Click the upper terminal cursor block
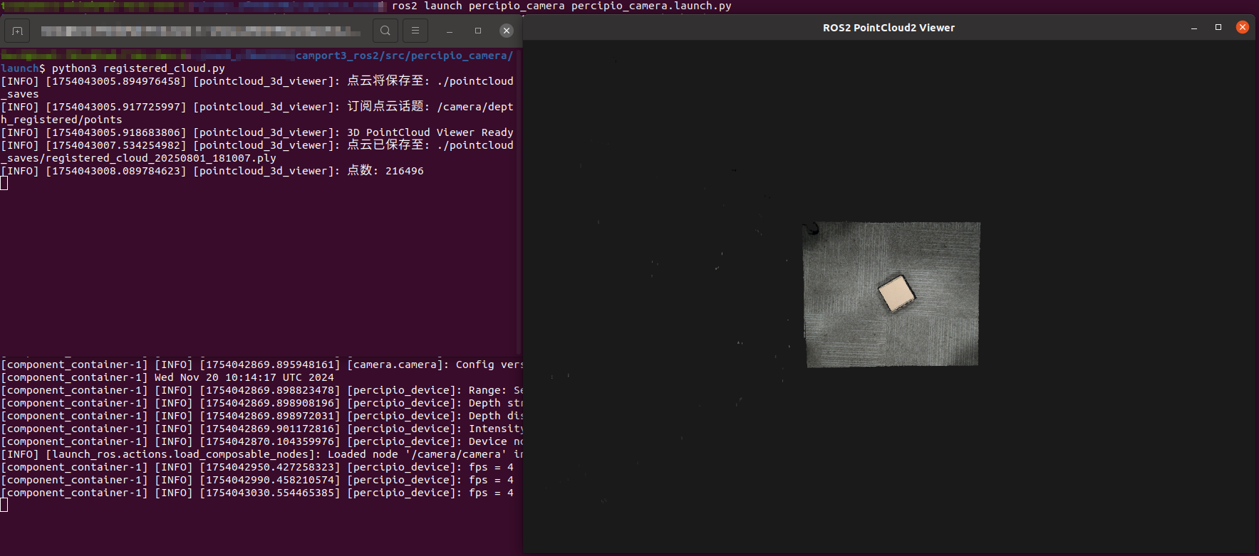This screenshot has width=1259, height=556. click(4, 184)
